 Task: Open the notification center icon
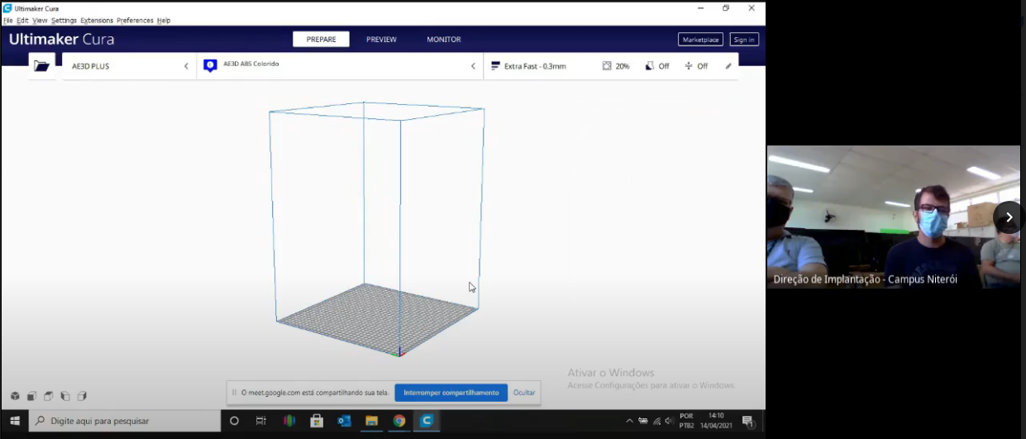click(747, 421)
